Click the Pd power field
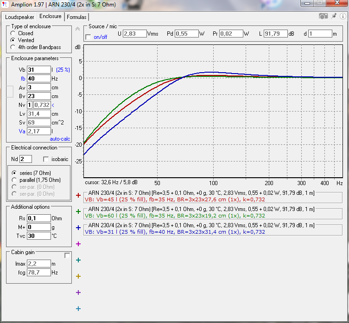The image size is (349, 323). [x=186, y=34]
